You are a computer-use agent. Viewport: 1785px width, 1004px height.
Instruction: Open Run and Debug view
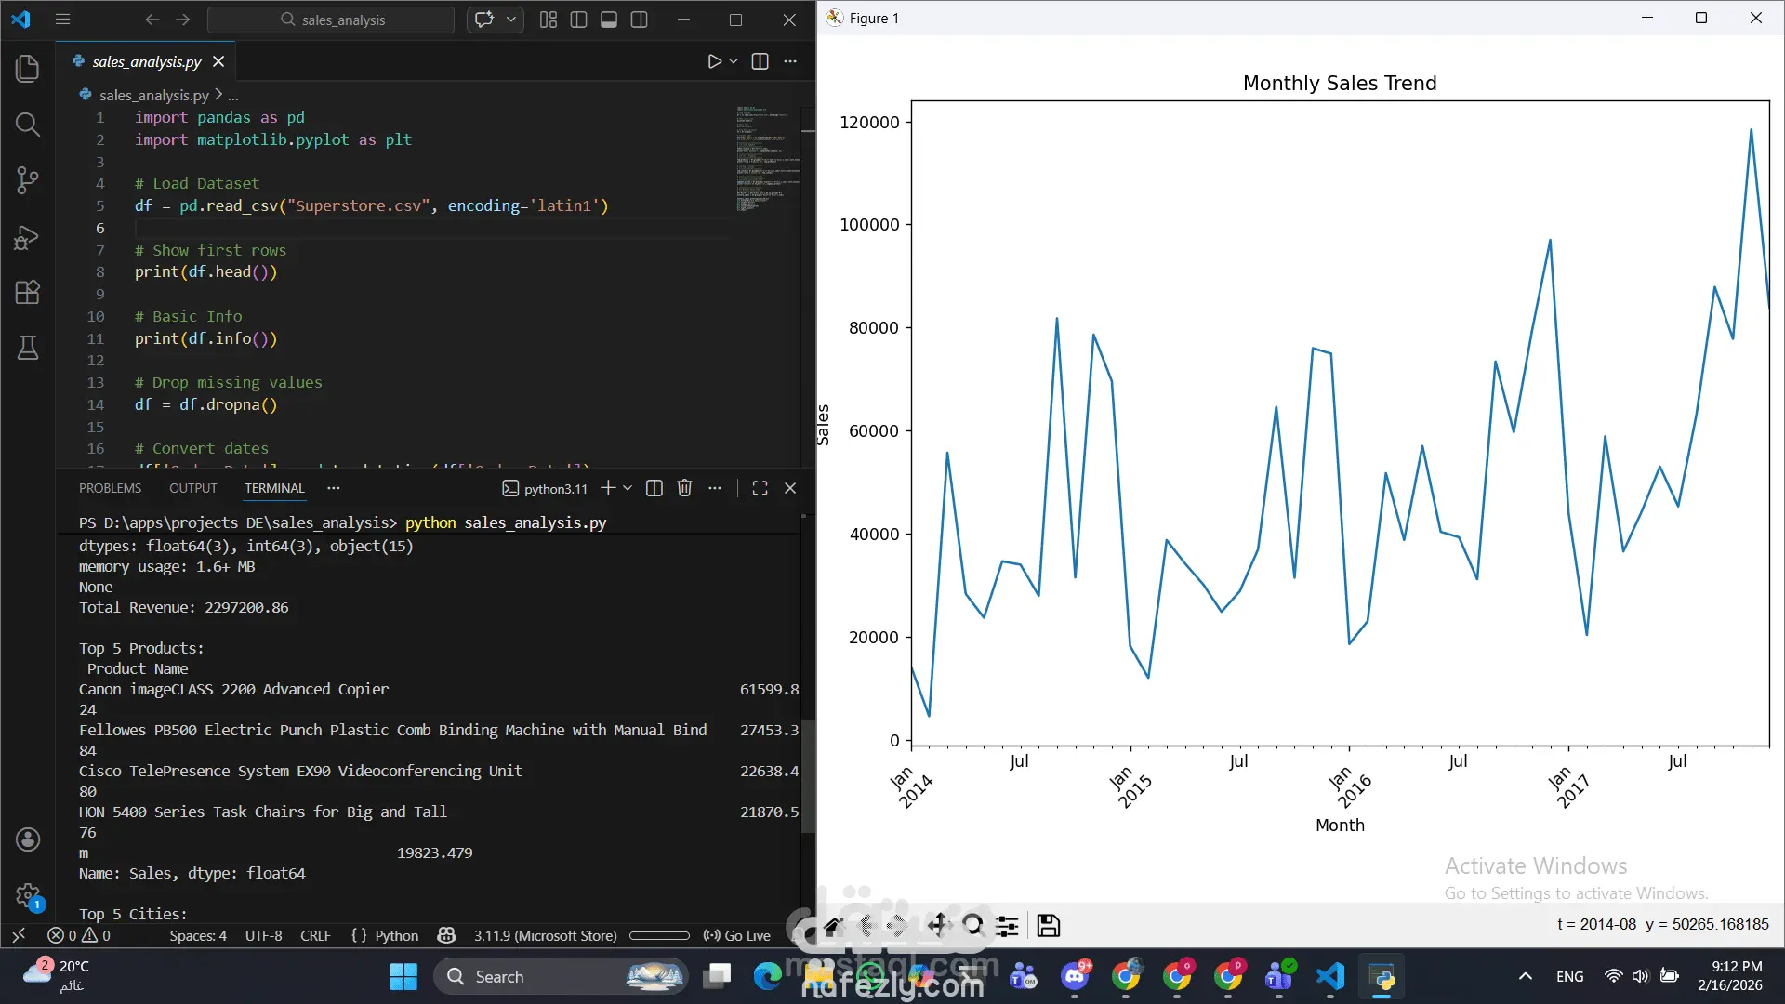(28, 238)
